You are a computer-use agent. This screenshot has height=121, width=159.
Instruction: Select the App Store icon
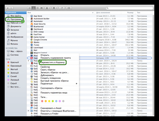click(32, 16)
